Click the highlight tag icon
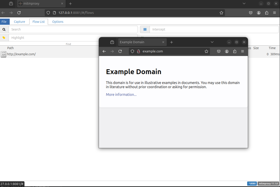Viewport: 280px width, 187px height. point(4,38)
